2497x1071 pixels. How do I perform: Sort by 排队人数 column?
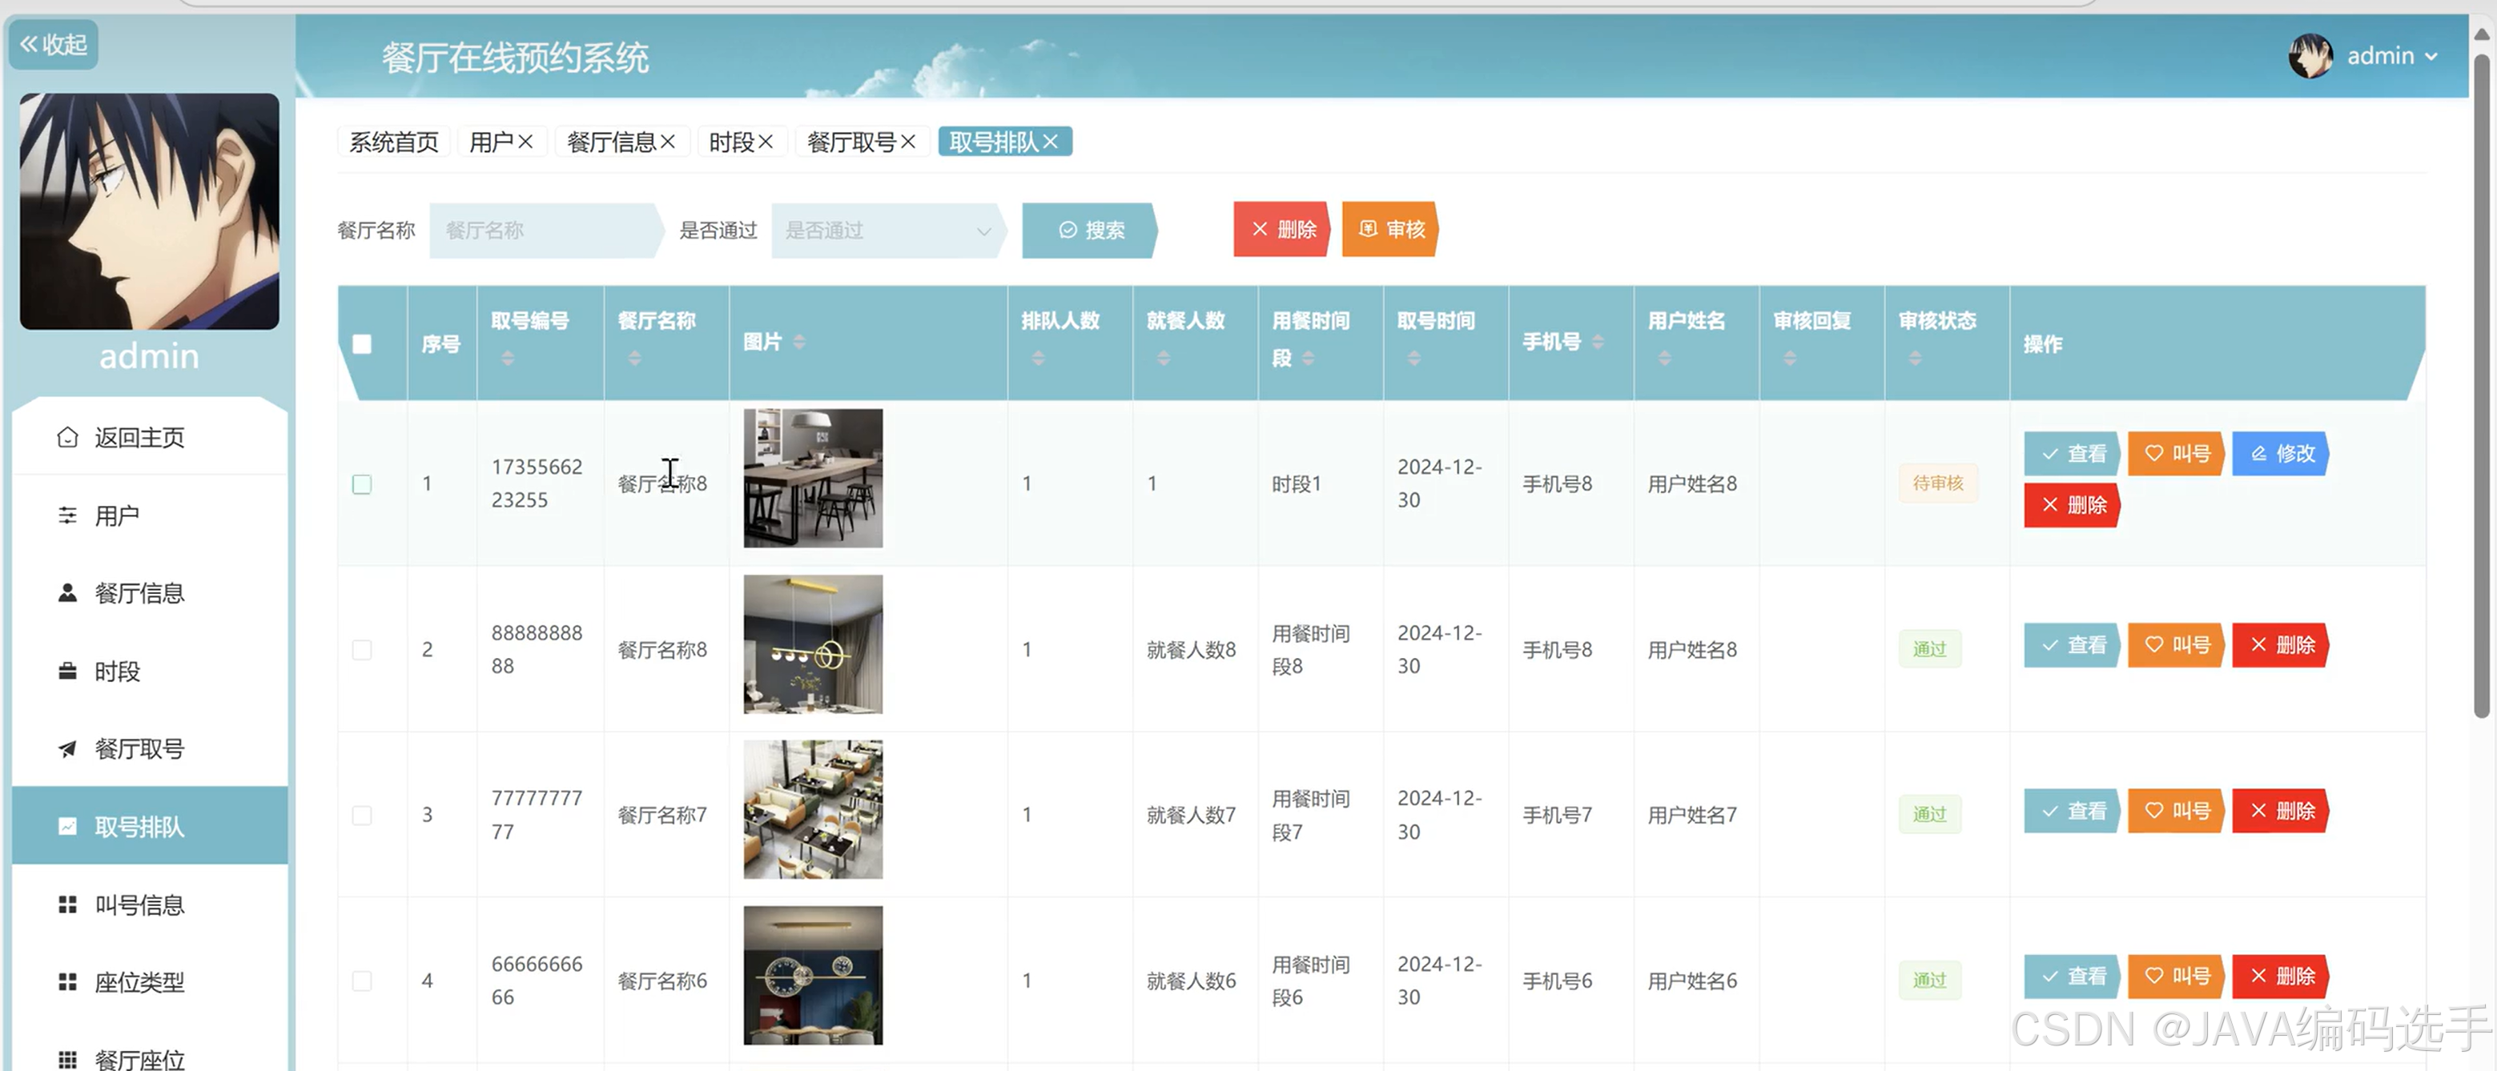[1038, 359]
